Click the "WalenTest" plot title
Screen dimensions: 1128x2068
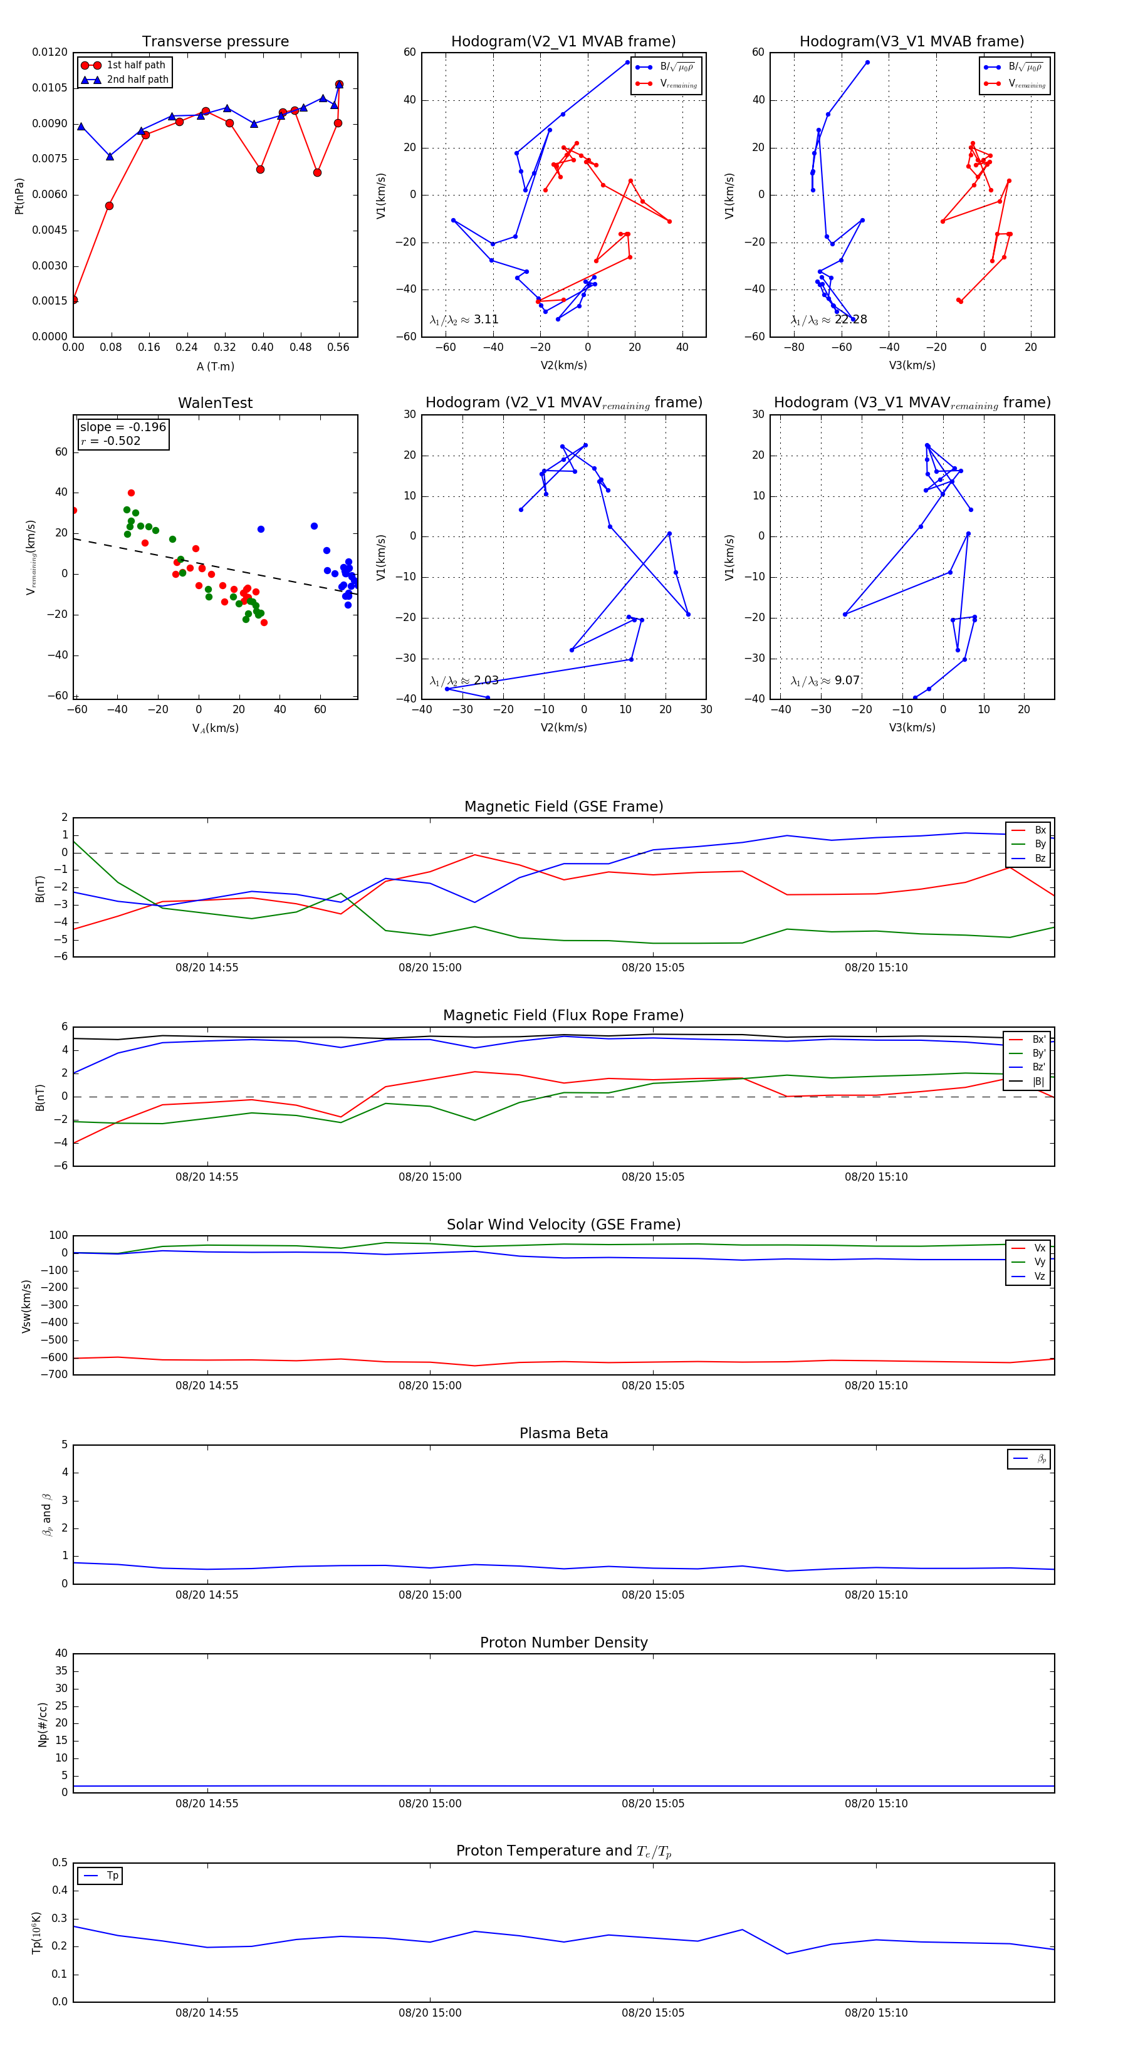tap(215, 403)
